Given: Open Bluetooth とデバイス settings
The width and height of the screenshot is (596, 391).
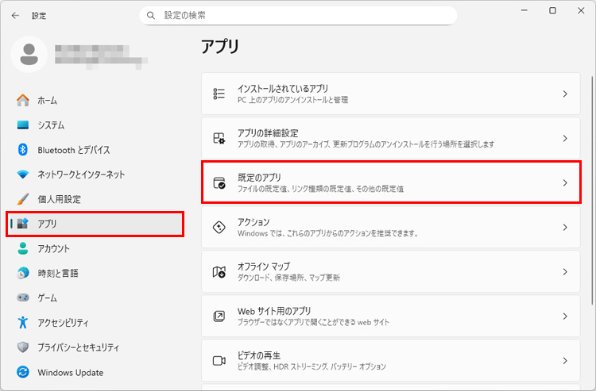Looking at the screenshot, I should tap(95, 150).
